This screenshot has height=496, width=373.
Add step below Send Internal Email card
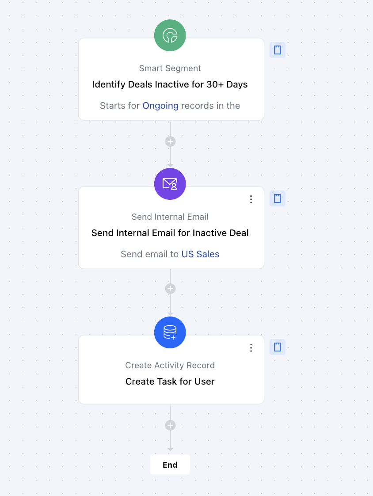tap(170, 289)
